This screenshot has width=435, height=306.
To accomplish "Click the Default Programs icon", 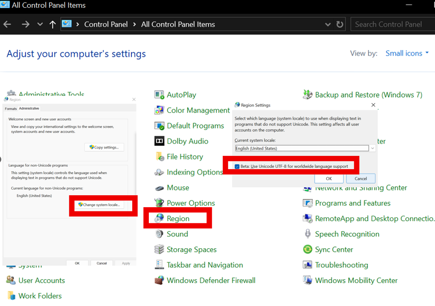I will click(159, 126).
